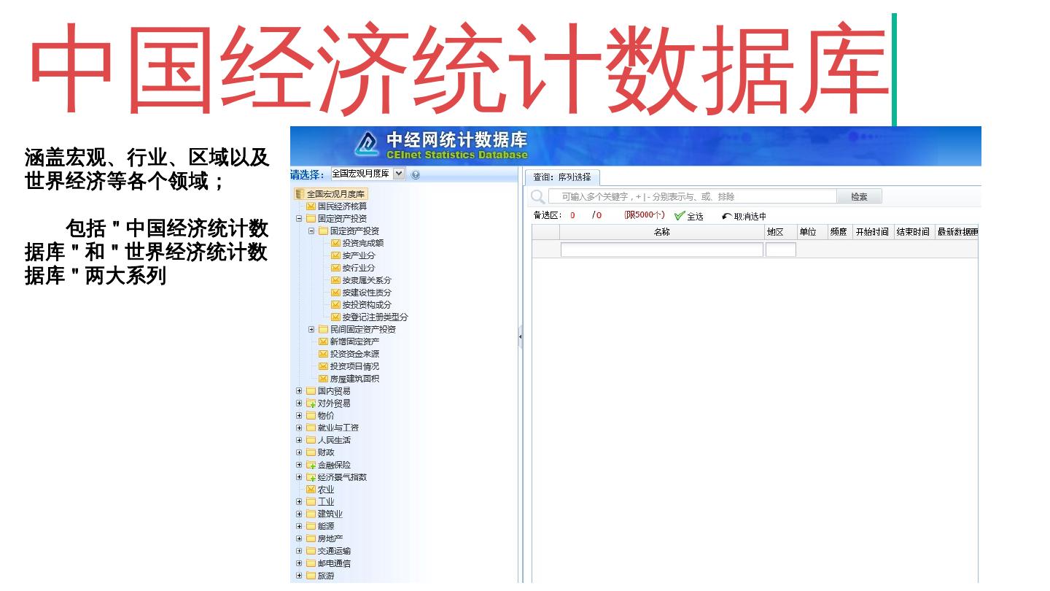The height and width of the screenshot is (591, 1050).
Task: Open the 国民经济核算 envelope icon
Action: [x=311, y=206]
